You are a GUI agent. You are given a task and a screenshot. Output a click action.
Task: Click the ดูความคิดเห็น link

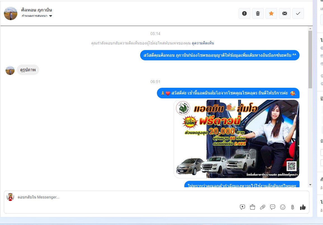click(x=203, y=43)
